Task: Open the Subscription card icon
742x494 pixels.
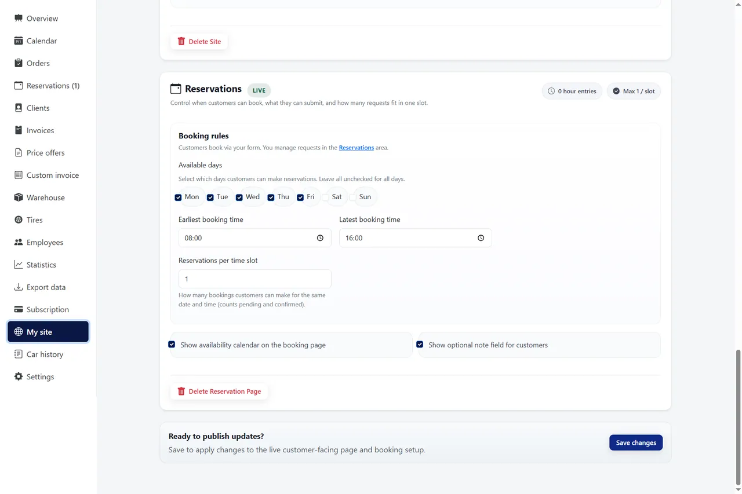Action: click(x=19, y=309)
